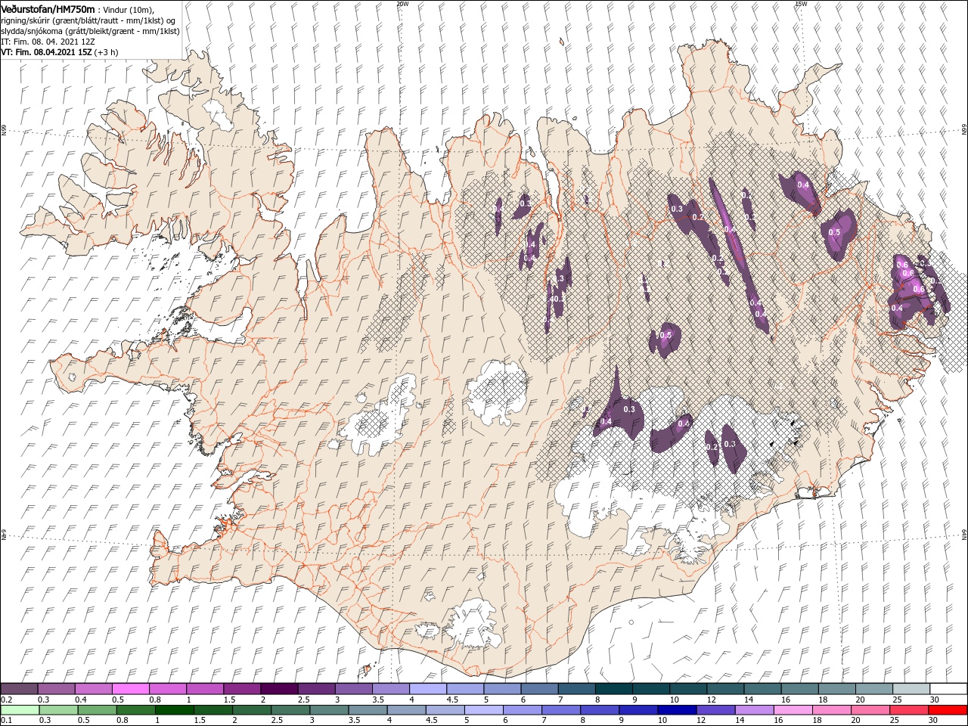Click the 15W longitude label
Viewport: 968px width, 726px height.
coord(801,4)
